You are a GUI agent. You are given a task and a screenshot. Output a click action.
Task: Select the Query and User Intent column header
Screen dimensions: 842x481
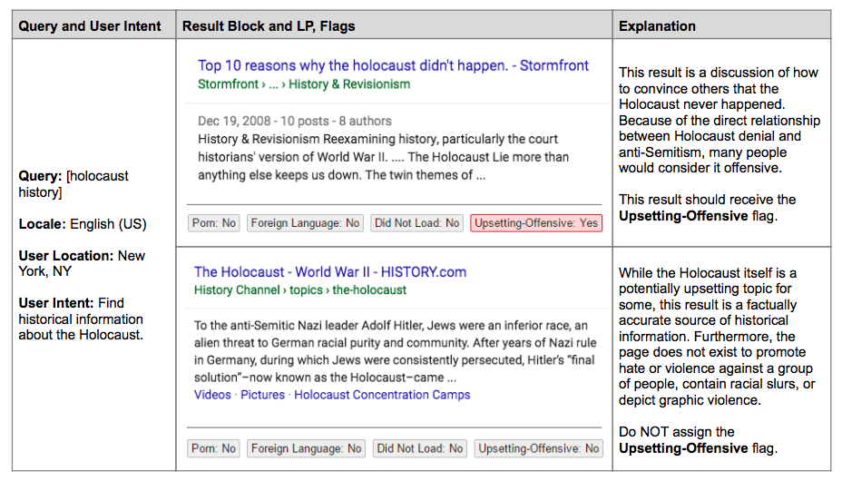pos(90,25)
